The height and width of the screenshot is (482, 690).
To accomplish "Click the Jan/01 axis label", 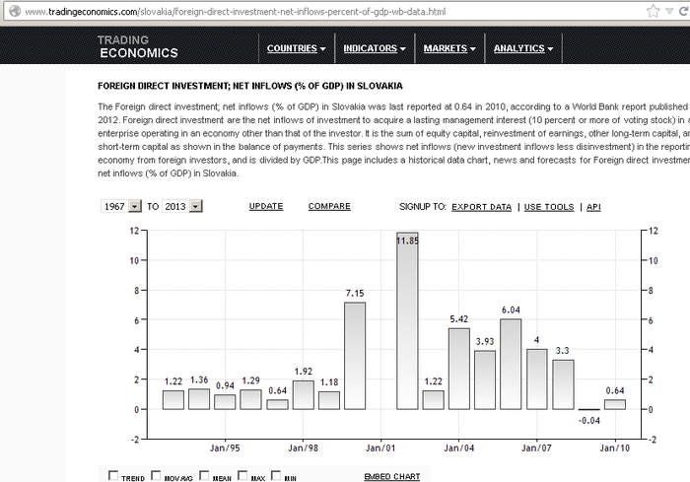I will click(380, 448).
